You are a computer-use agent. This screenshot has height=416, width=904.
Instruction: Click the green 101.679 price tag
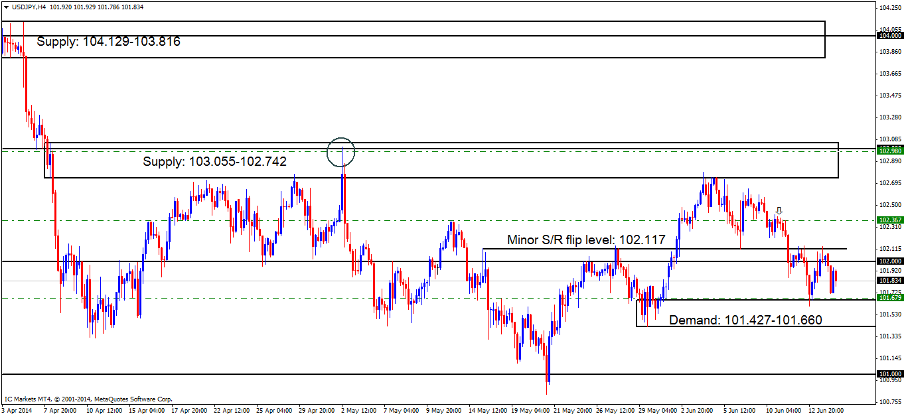889,298
